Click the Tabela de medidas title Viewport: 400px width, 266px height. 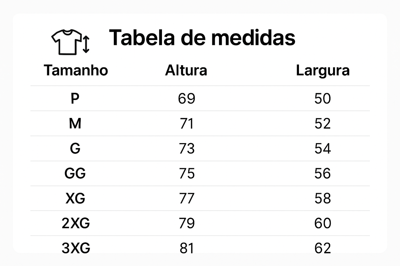[x=202, y=38]
